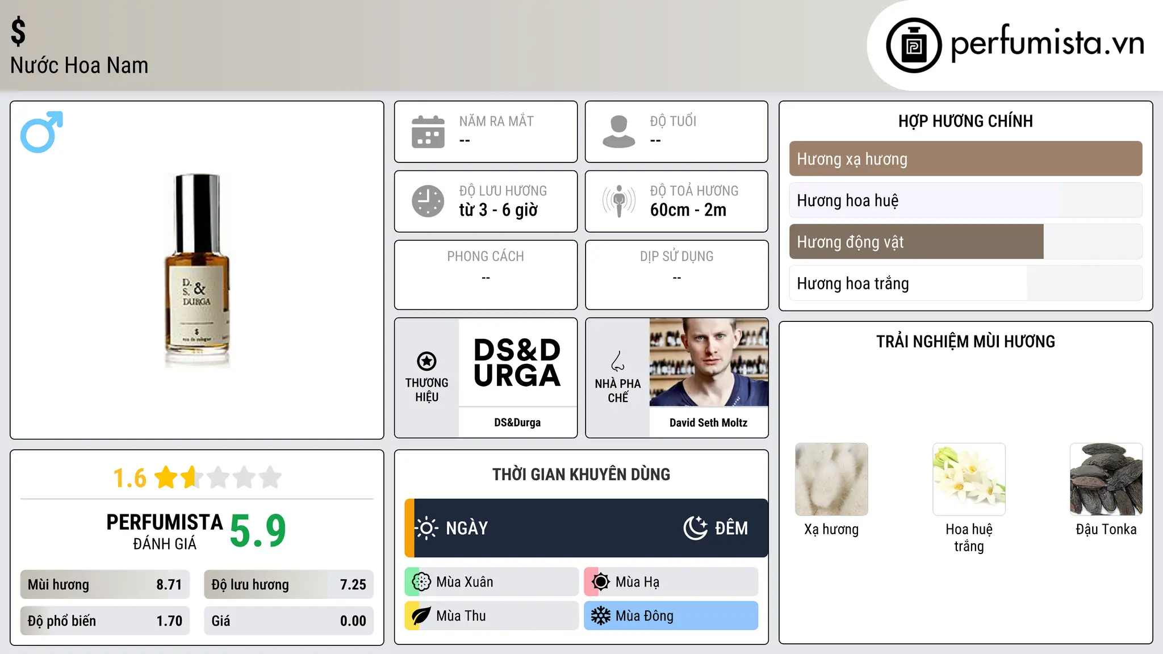Select the highlighted Mùa Đông season
The width and height of the screenshot is (1163, 654).
click(671, 615)
